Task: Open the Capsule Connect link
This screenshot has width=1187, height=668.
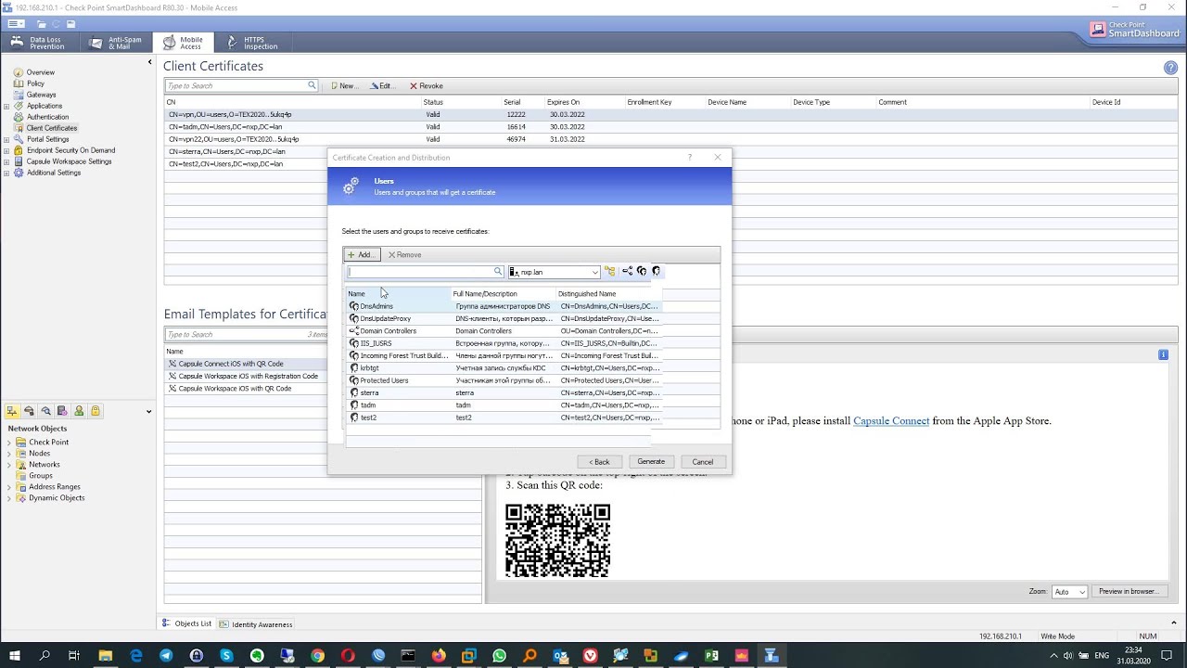Action: click(x=891, y=421)
